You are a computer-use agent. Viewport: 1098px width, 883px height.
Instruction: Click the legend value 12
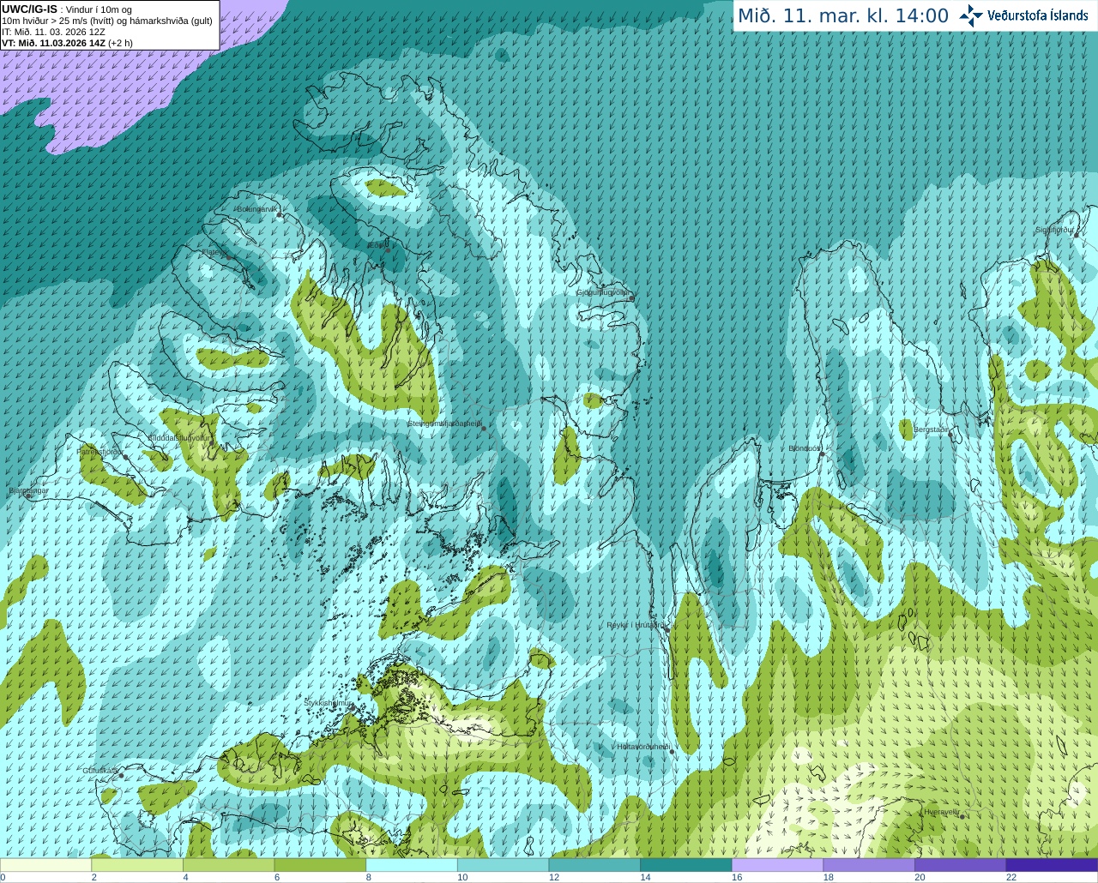point(554,877)
